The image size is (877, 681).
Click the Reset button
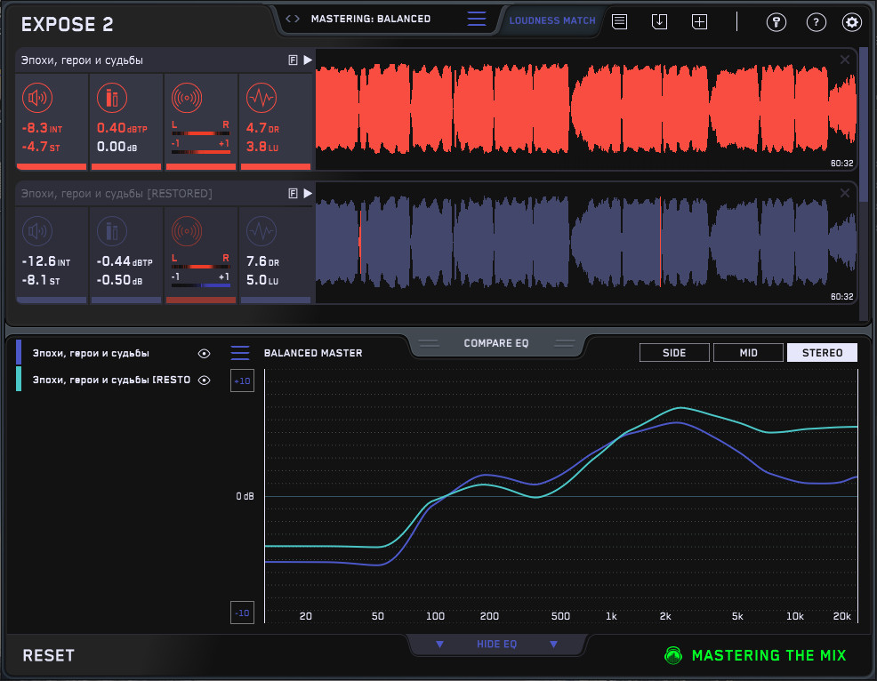point(49,656)
